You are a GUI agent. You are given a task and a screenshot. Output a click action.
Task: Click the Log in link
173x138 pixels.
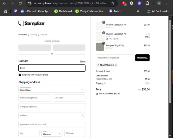point(83,61)
